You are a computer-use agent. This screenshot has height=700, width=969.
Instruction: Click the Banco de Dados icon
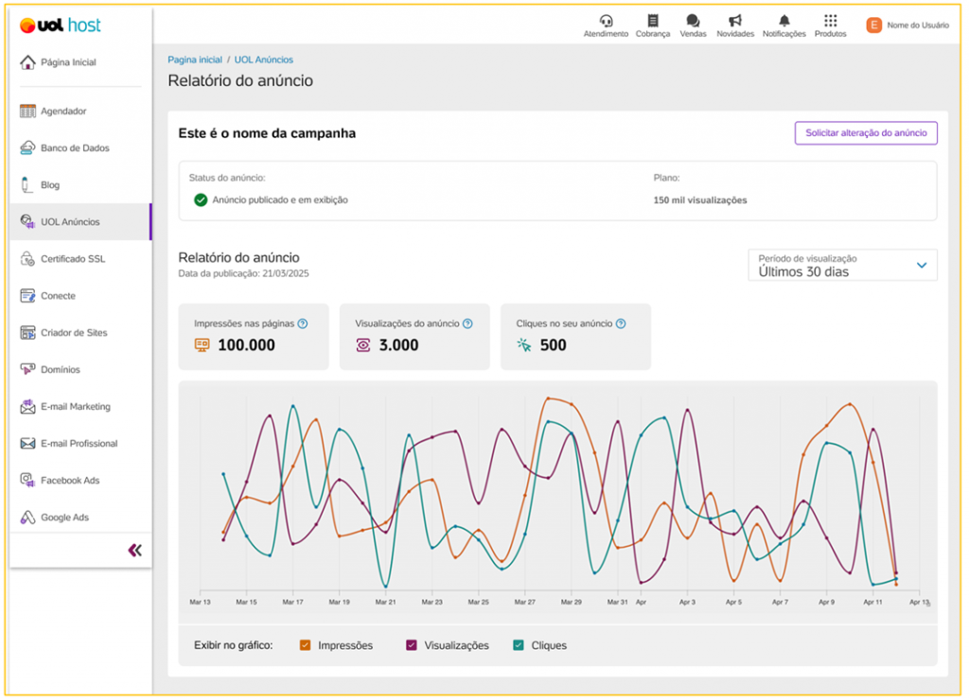tap(27, 149)
